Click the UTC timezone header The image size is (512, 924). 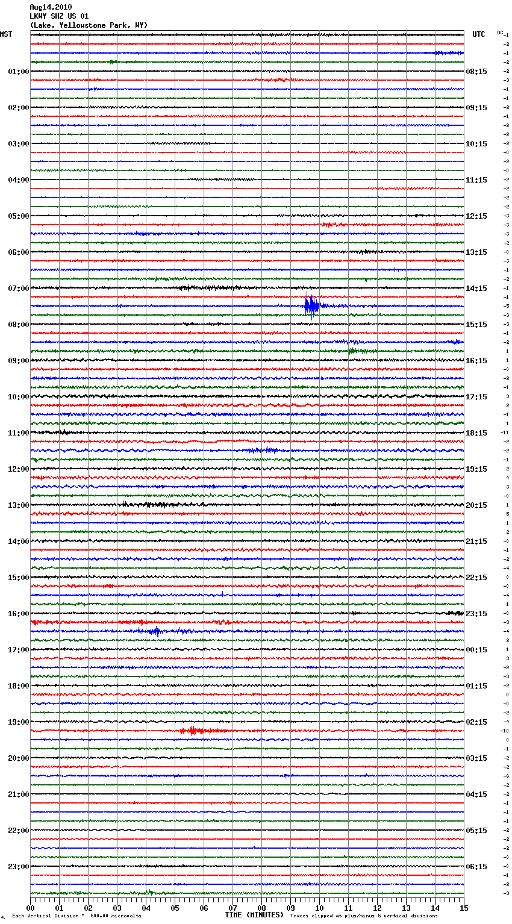[479, 34]
